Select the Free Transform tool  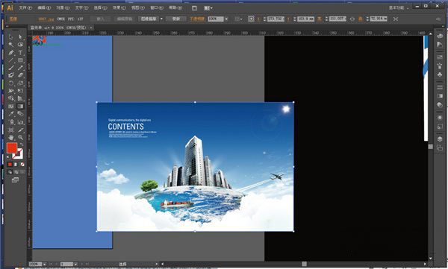[x=21, y=91]
